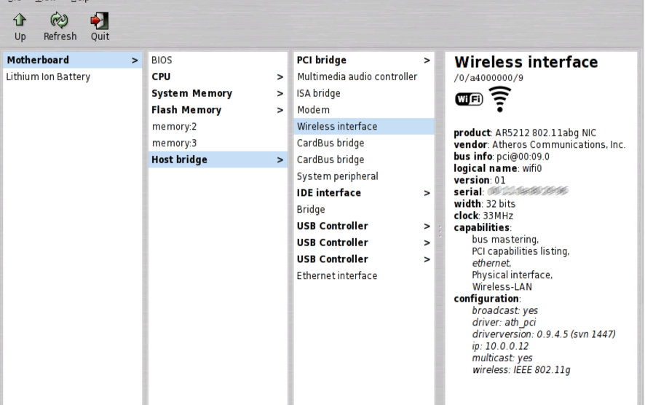Expand arrow beside Motherboard

[x=135, y=60]
